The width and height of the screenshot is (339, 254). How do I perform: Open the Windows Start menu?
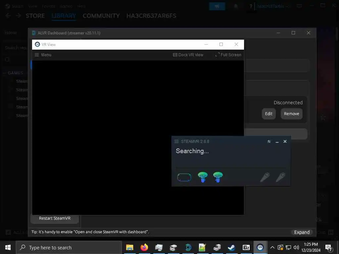tap(8, 247)
